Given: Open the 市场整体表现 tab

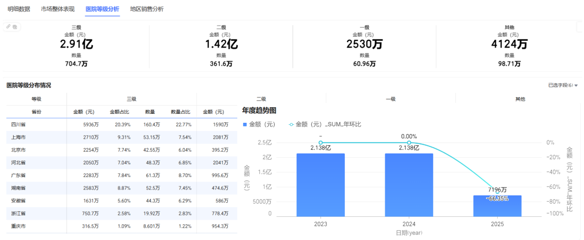Looking at the screenshot, I should [x=58, y=9].
